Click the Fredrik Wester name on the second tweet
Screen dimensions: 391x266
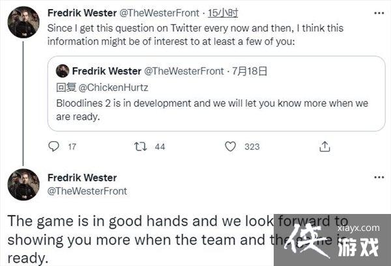point(83,178)
